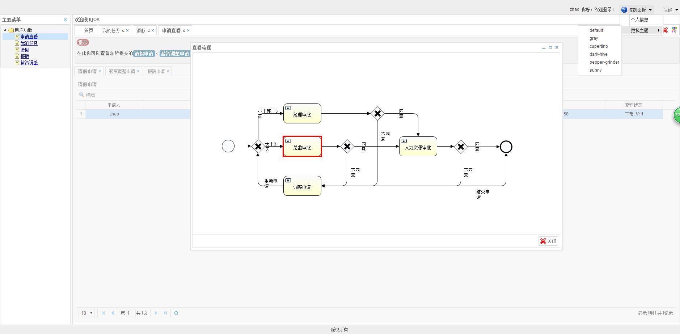Choose the dark-hive theme
The height and width of the screenshot is (334, 680).
pyautogui.click(x=599, y=54)
